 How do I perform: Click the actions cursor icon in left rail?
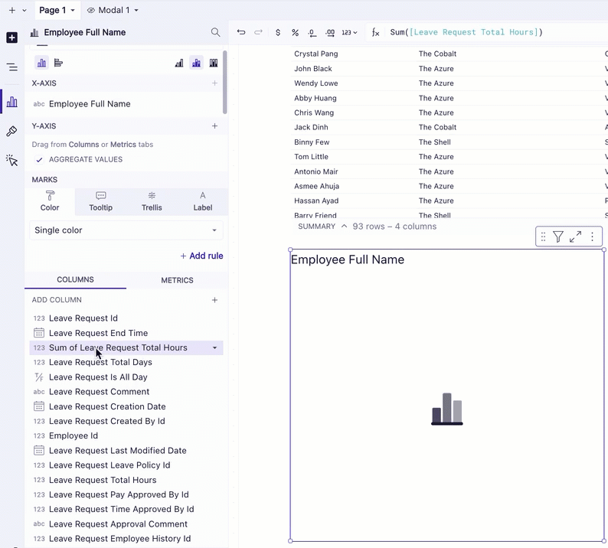tap(12, 160)
